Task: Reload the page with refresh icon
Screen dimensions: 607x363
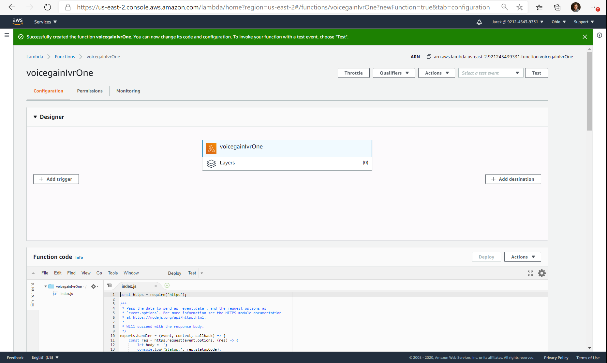Action: coord(48,7)
